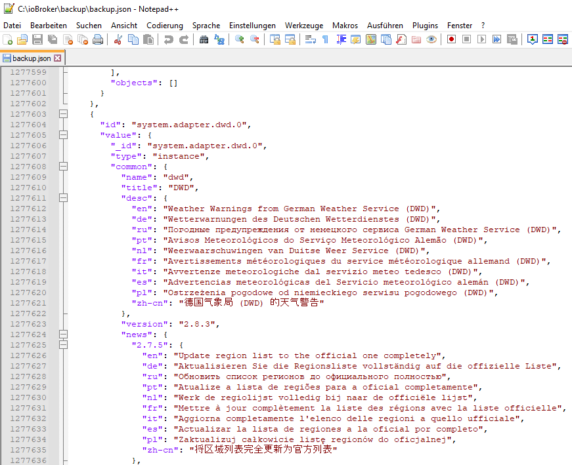Cut the selection with the scissors icon
The width and height of the screenshot is (572, 465).
118,39
